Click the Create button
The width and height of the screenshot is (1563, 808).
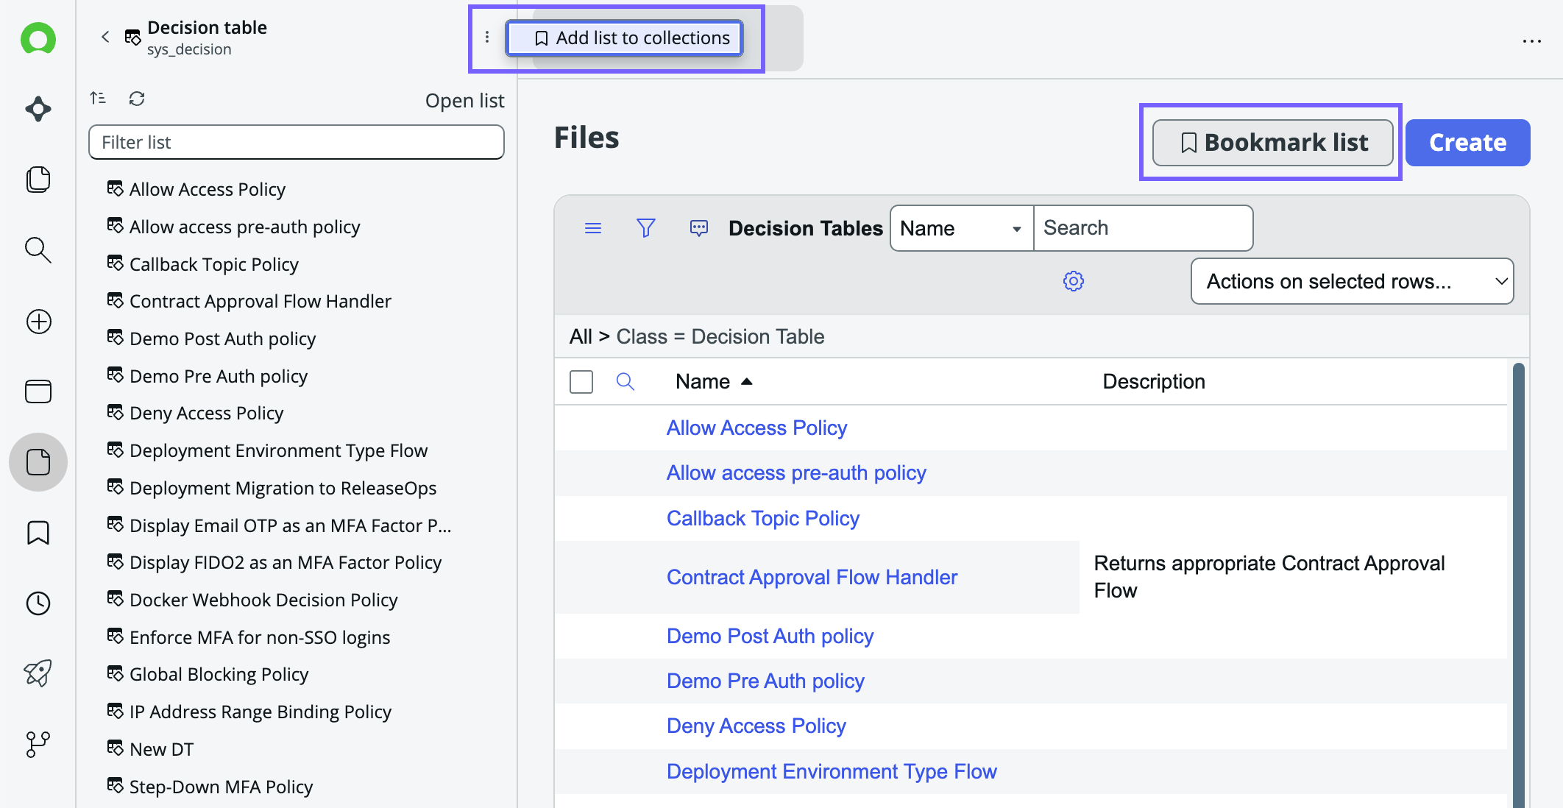coord(1467,142)
